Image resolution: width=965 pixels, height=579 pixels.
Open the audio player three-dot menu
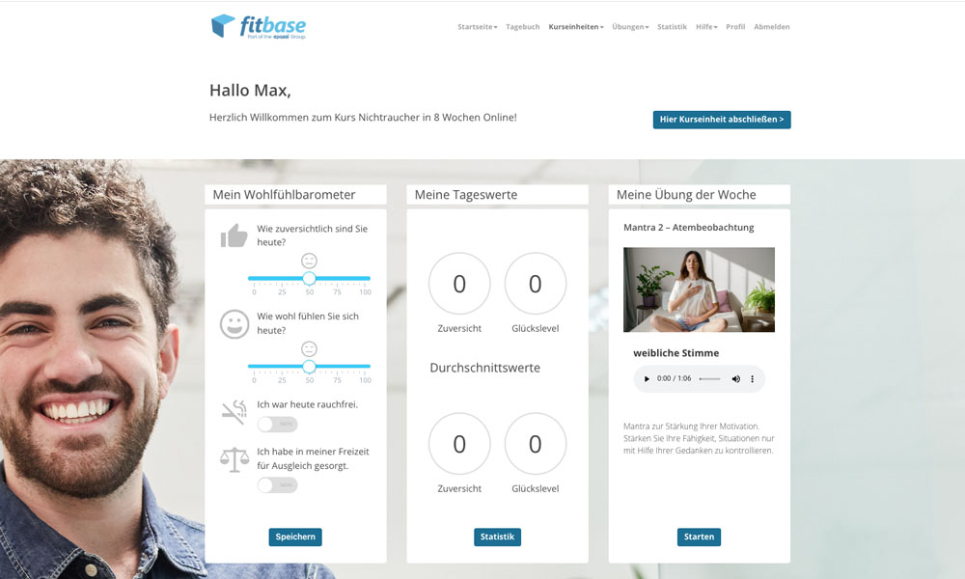point(752,378)
